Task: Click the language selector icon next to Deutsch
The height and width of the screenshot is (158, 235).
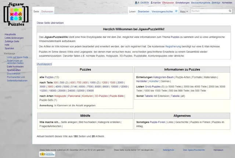Action: click(137, 3)
